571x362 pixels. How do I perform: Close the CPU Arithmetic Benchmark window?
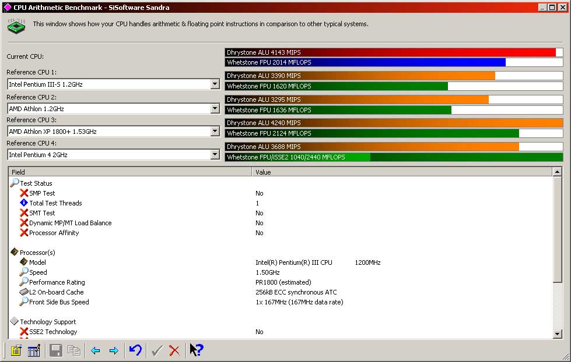coord(563,7)
